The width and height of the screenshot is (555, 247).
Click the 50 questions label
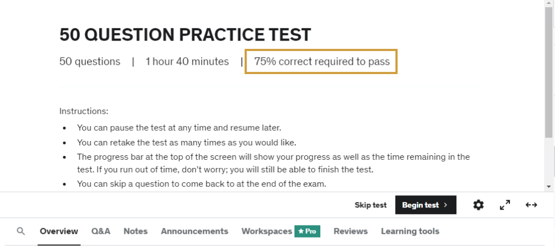pyautogui.click(x=90, y=61)
